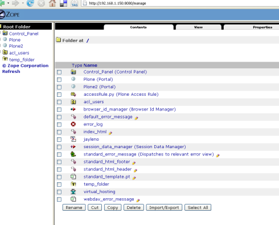Click the TAG toolbar icon

click(75, 3)
